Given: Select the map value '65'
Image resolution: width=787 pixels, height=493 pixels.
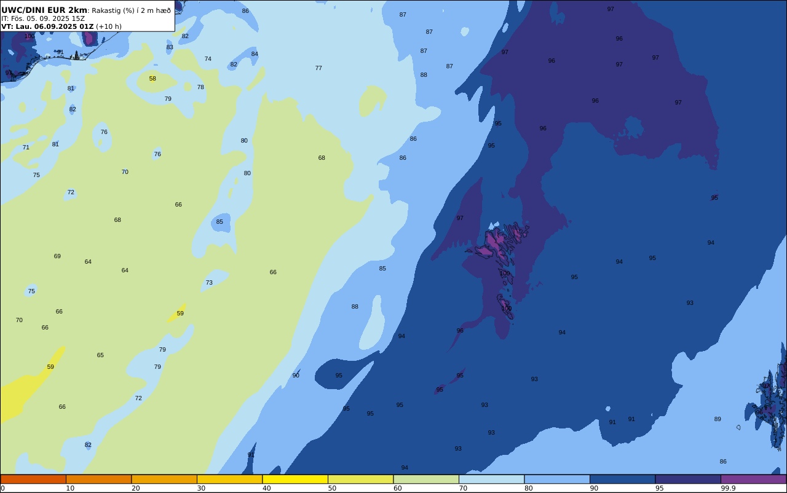Looking at the screenshot, I should (100, 355).
